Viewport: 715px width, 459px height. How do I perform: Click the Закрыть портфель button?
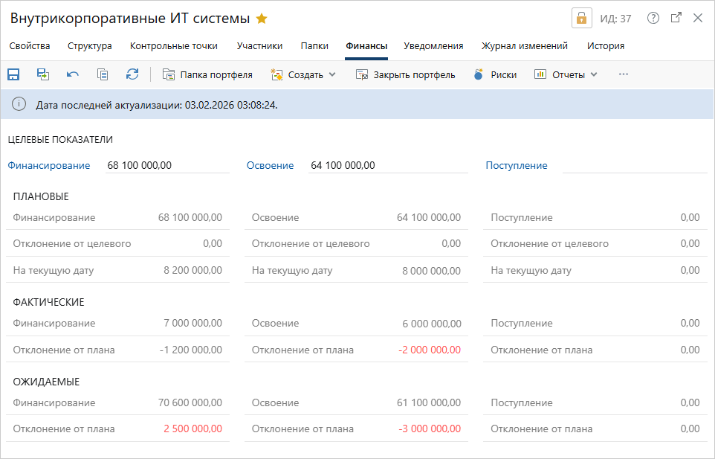coord(405,74)
